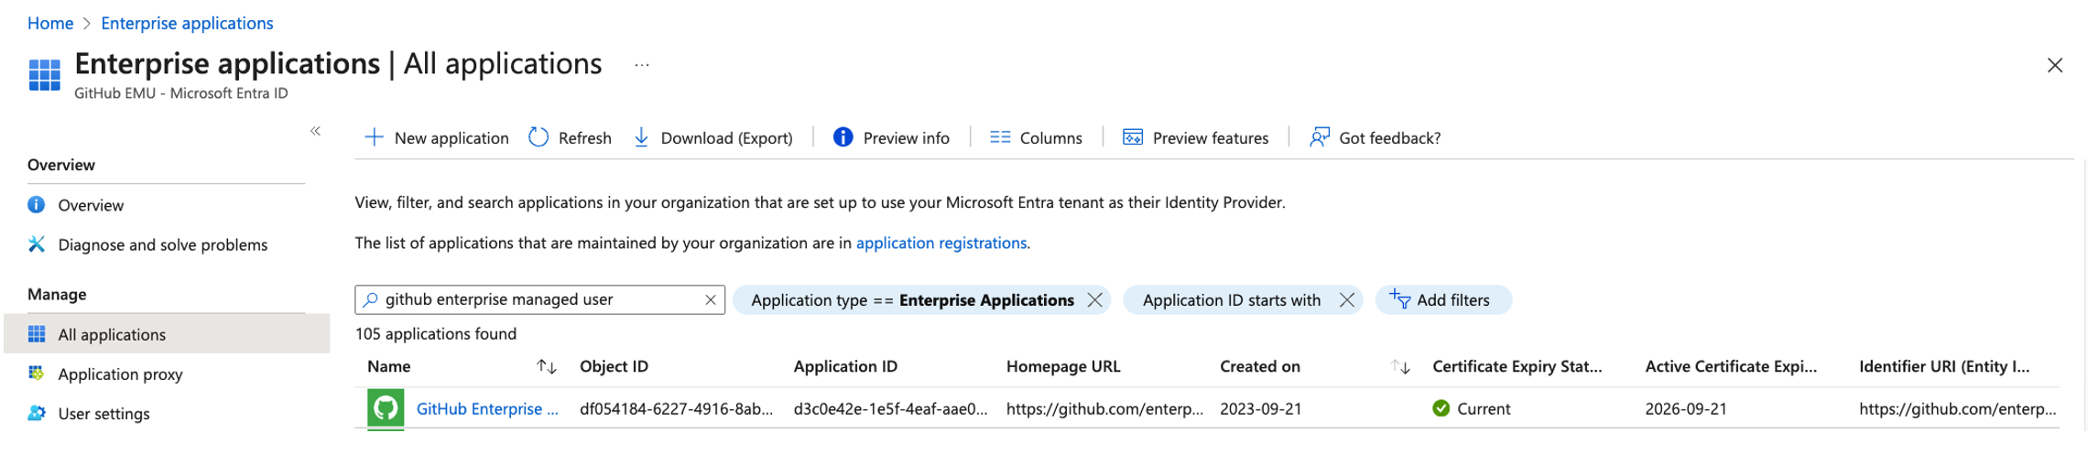The image size is (2088, 455).
Task: Click the Preview features icon
Action: coord(1133,137)
